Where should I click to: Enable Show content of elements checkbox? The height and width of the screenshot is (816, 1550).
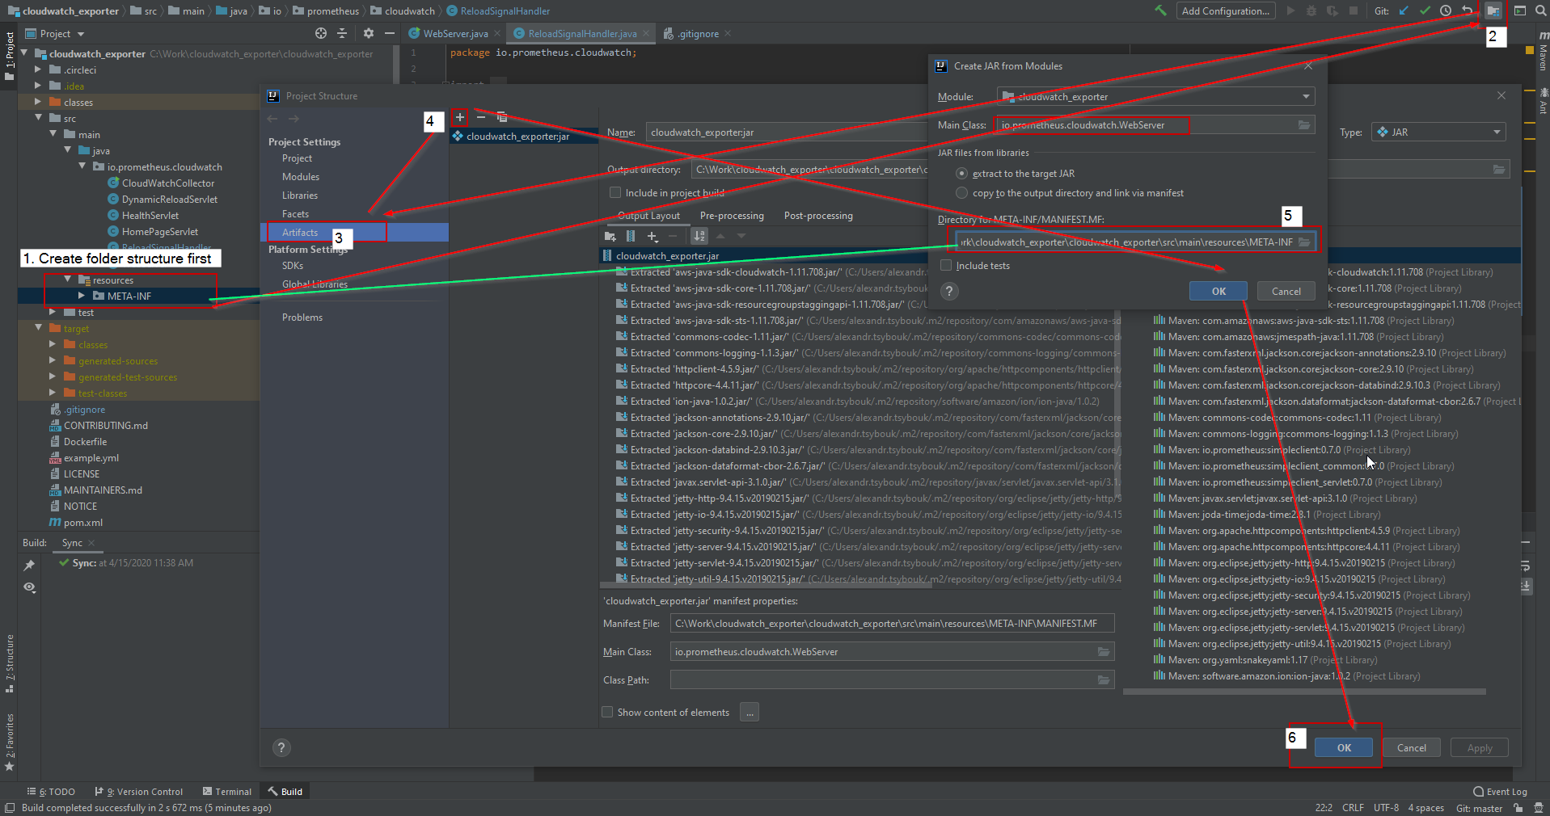[607, 712]
